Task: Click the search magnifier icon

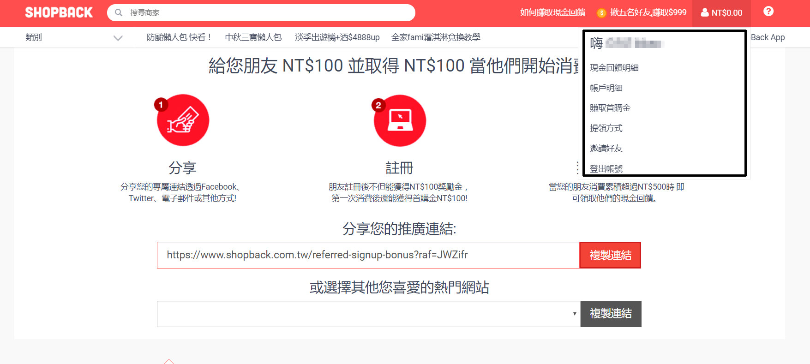Action: 119,12
